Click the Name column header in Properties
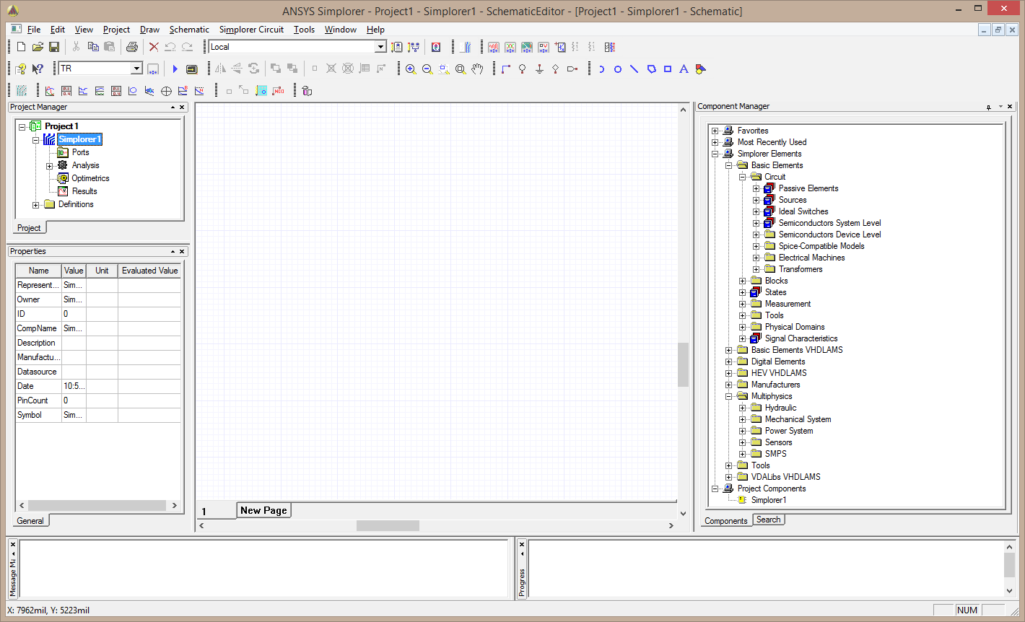The width and height of the screenshot is (1025, 622). [x=39, y=271]
